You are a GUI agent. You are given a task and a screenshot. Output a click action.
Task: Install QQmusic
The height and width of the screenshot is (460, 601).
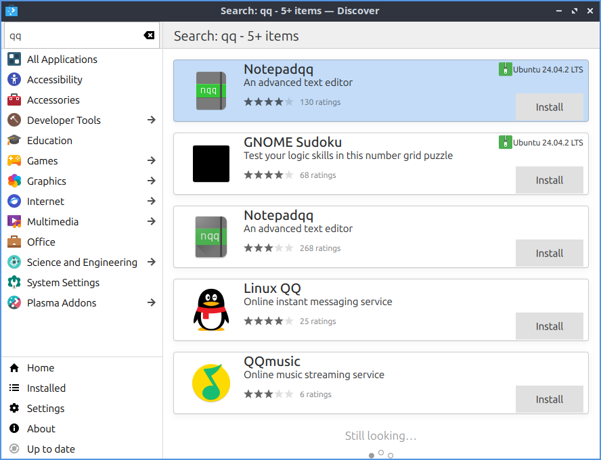550,400
